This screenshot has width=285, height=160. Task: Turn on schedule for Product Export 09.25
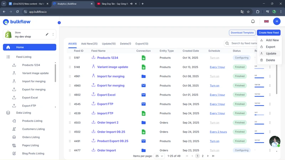(x=214, y=141)
